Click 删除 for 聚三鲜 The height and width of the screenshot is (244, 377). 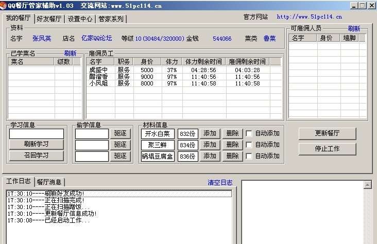pos(232,145)
